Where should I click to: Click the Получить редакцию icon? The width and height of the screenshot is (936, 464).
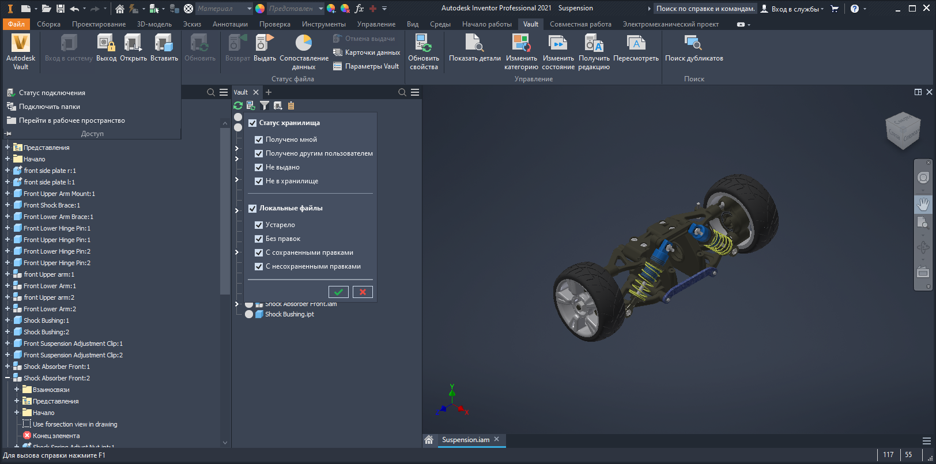click(594, 51)
